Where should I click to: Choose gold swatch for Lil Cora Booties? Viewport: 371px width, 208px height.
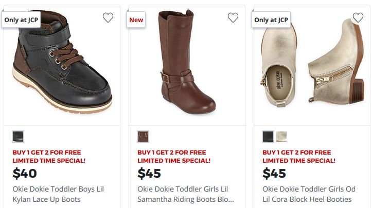281,137
